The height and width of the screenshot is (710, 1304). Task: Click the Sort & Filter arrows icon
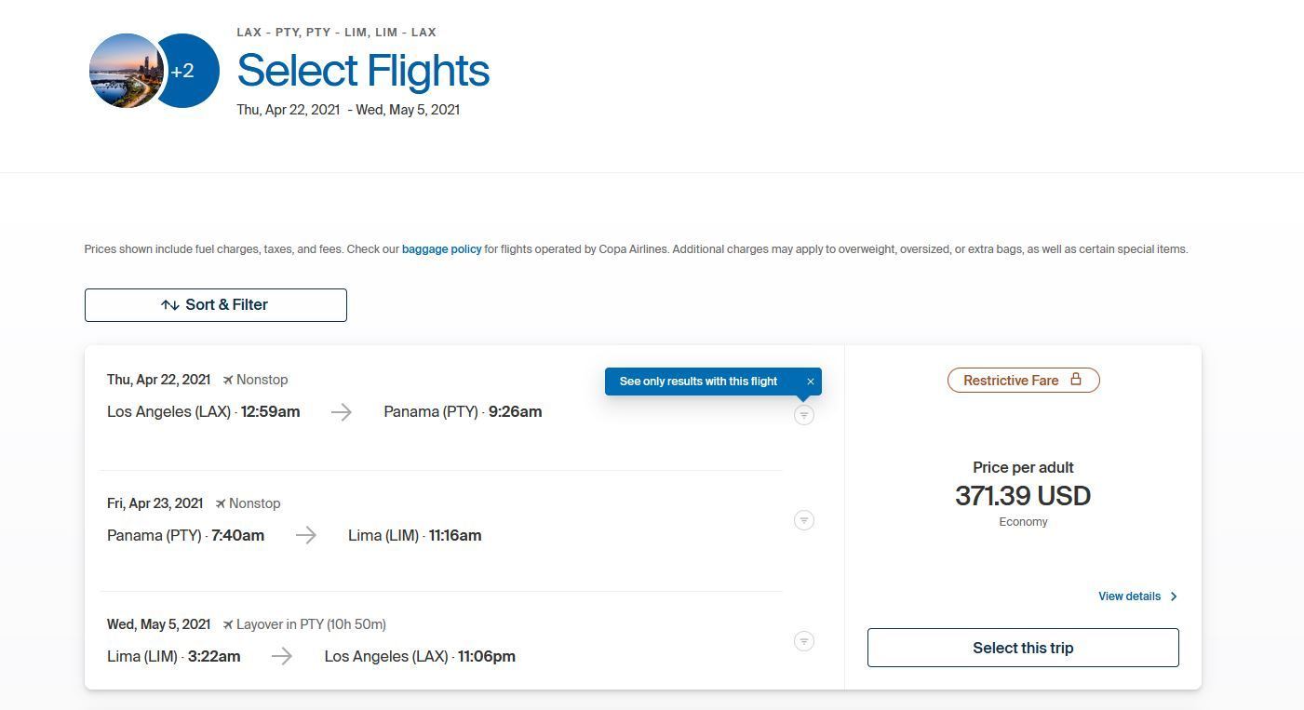[170, 305]
